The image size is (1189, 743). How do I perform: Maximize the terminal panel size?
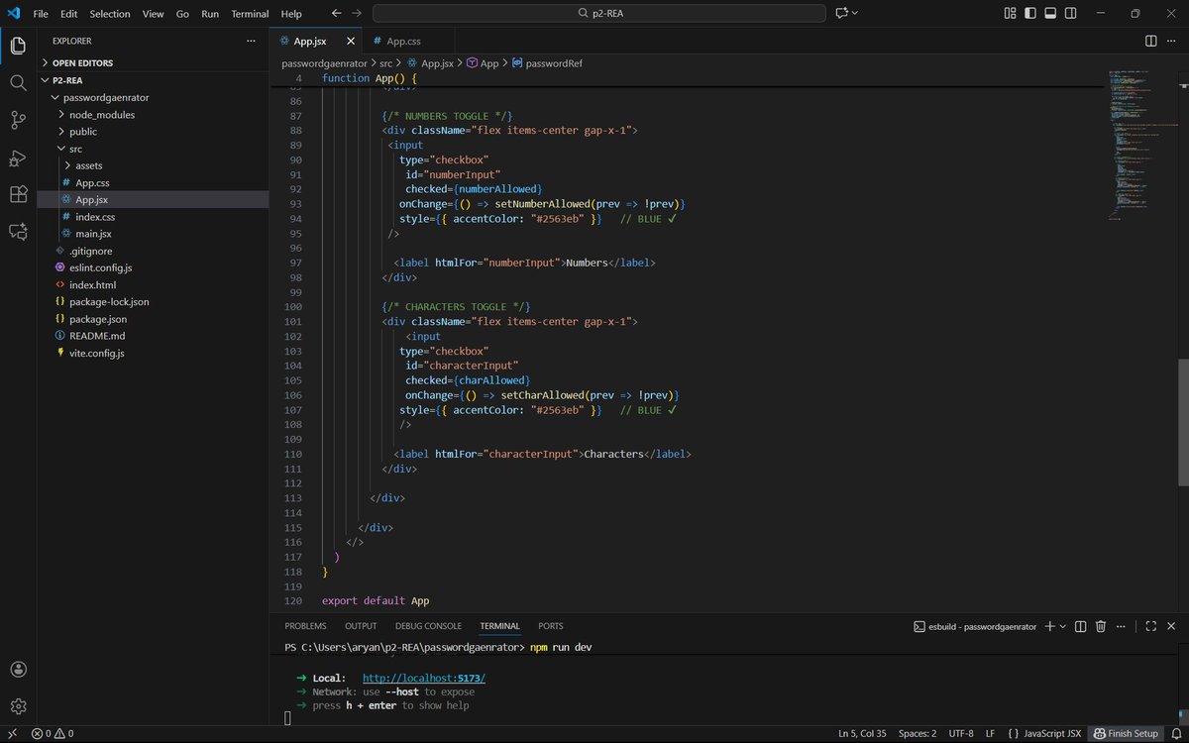(1150, 626)
